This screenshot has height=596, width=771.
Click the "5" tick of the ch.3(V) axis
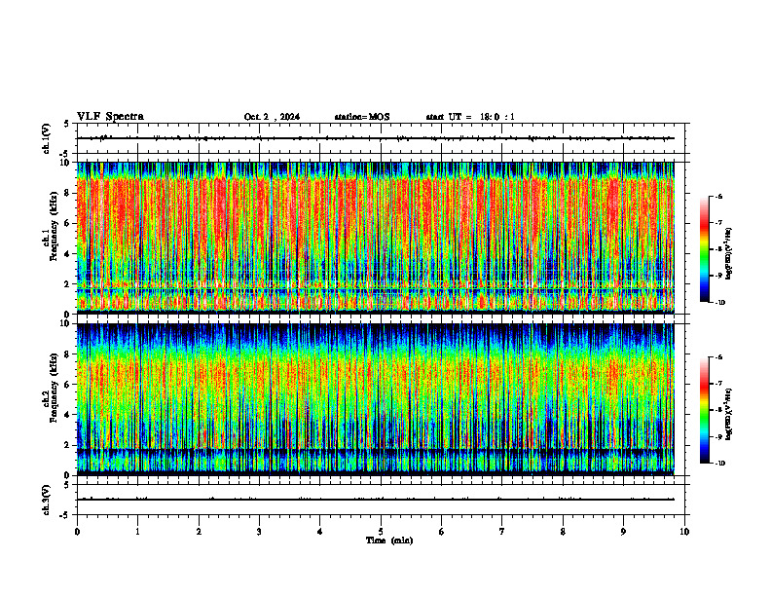67,485
